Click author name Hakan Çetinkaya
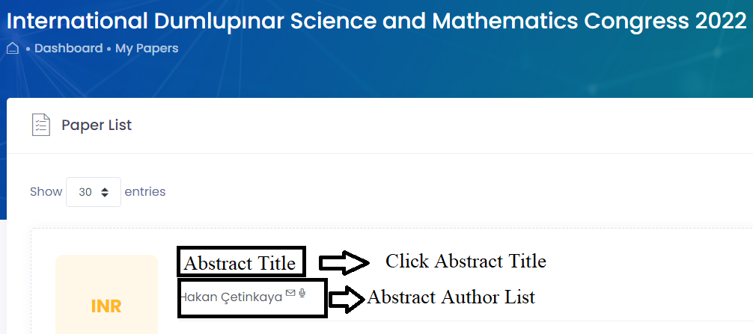 231,297
